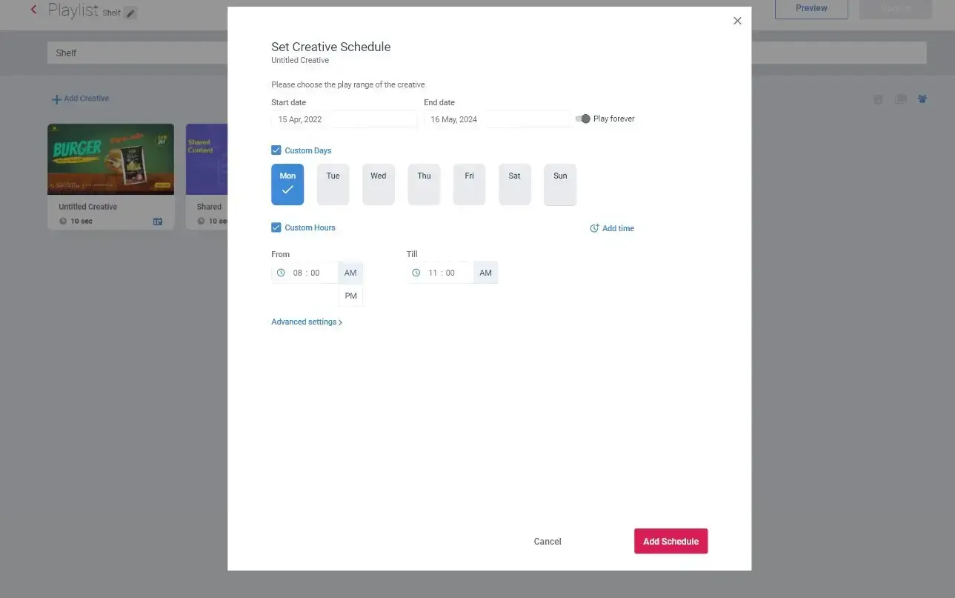Image resolution: width=955 pixels, height=598 pixels.
Task: Toggle the Play forever switch
Action: (x=583, y=119)
